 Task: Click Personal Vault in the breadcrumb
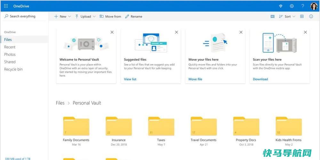click(x=87, y=103)
